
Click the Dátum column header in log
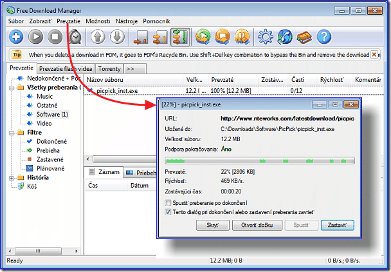pos(142,185)
